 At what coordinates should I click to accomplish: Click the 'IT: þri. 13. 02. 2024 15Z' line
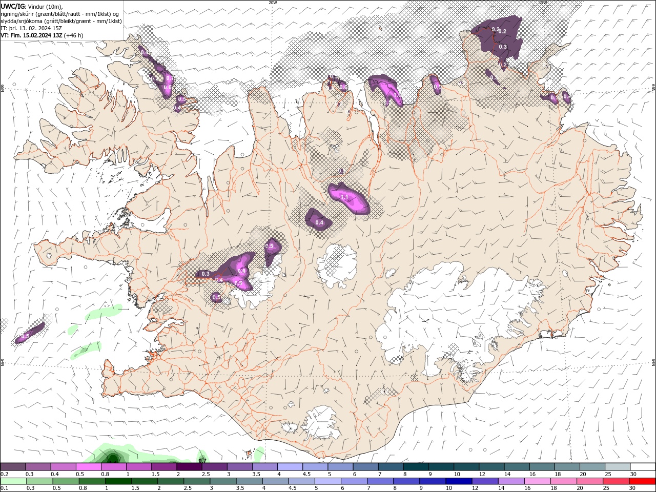pos(31,28)
